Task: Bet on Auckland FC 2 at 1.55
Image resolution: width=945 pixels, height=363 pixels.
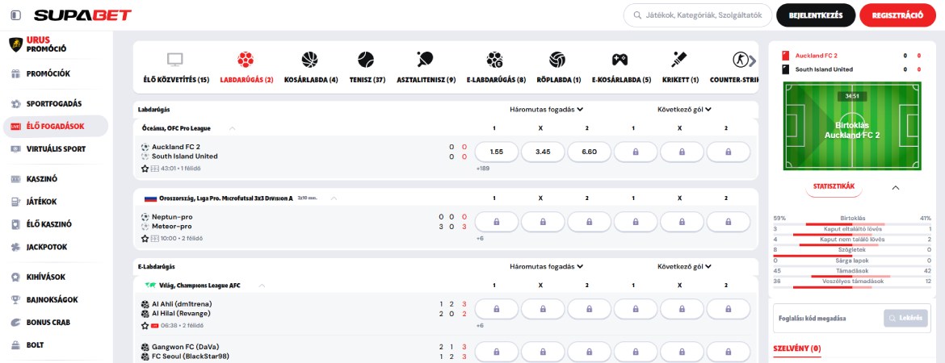Action: point(497,152)
